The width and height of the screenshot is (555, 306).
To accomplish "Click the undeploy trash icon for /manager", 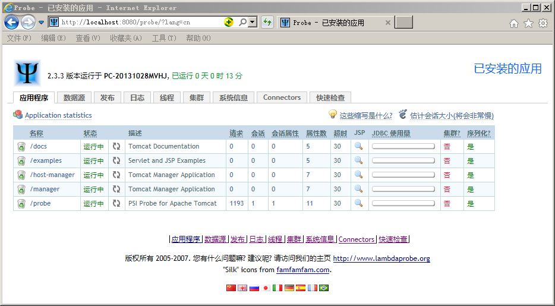I will point(21,189).
